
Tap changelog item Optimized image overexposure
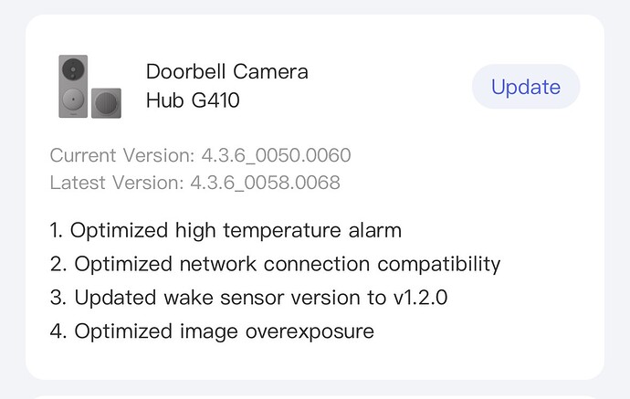[x=225, y=331]
